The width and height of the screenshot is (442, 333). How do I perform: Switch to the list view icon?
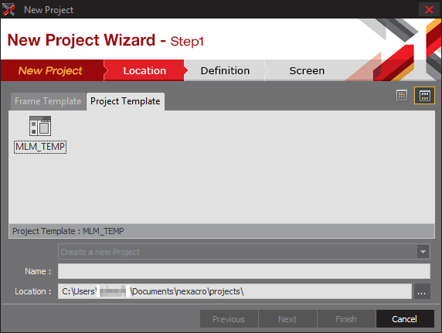[402, 96]
